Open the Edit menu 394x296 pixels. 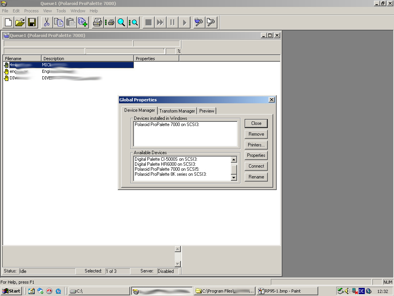click(16, 11)
